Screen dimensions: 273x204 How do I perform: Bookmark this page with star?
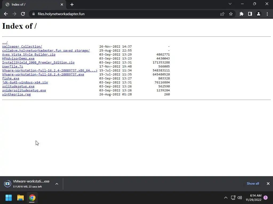(231, 14)
